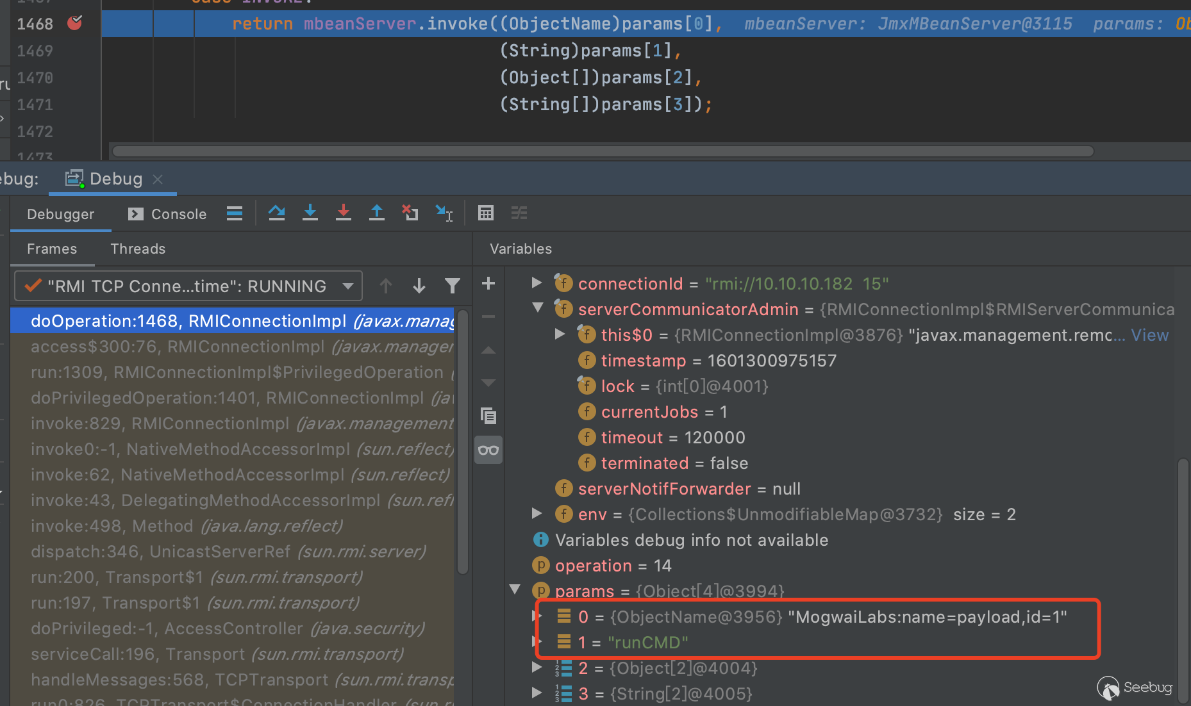Click the Step Into icon
Viewport: 1191px width, 706px height.
310,213
